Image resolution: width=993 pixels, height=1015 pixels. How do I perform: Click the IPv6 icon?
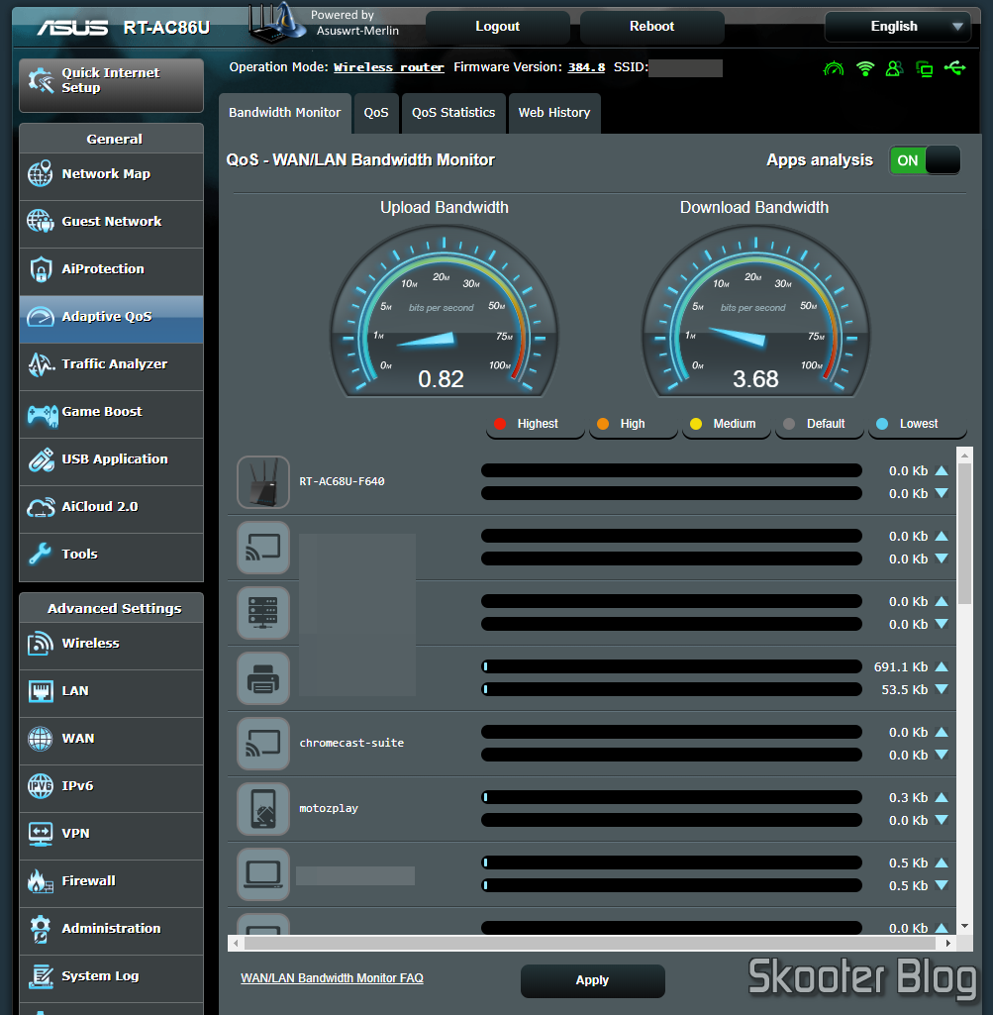point(41,786)
